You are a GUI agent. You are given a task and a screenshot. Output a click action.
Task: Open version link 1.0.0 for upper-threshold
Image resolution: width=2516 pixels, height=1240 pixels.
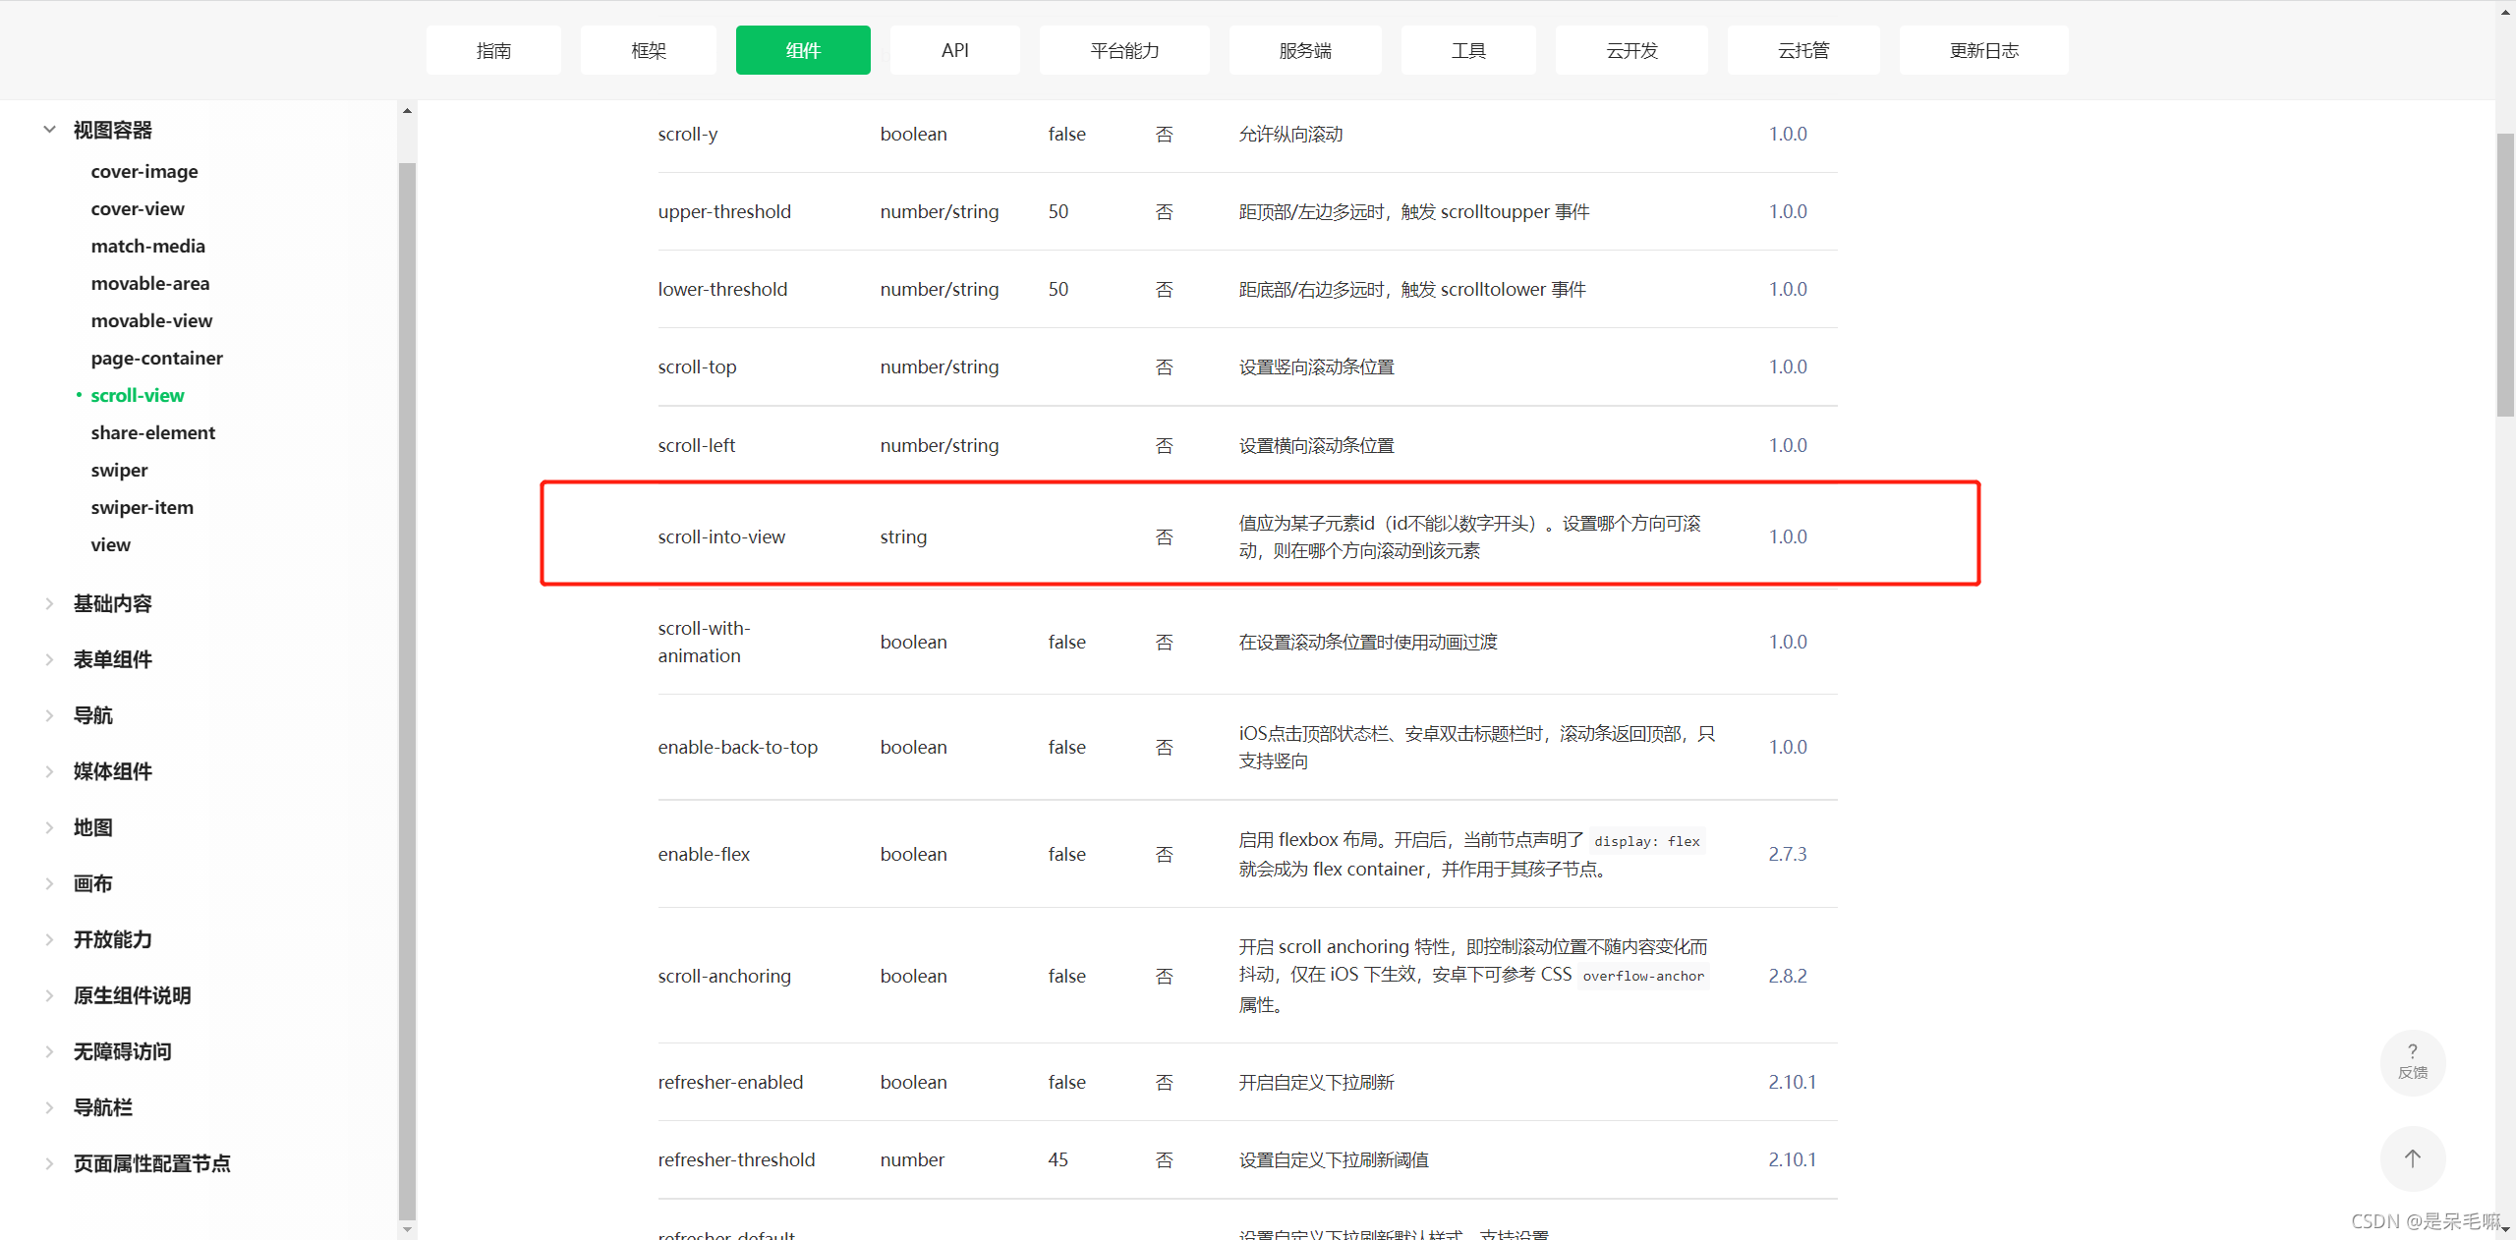1787,211
